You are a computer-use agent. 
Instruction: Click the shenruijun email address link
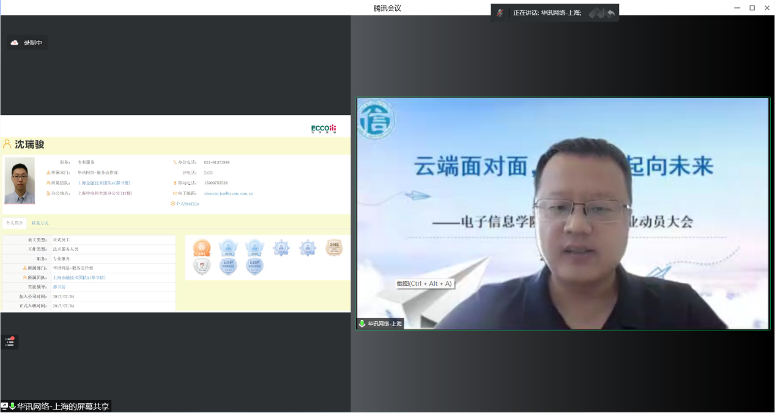pos(228,193)
